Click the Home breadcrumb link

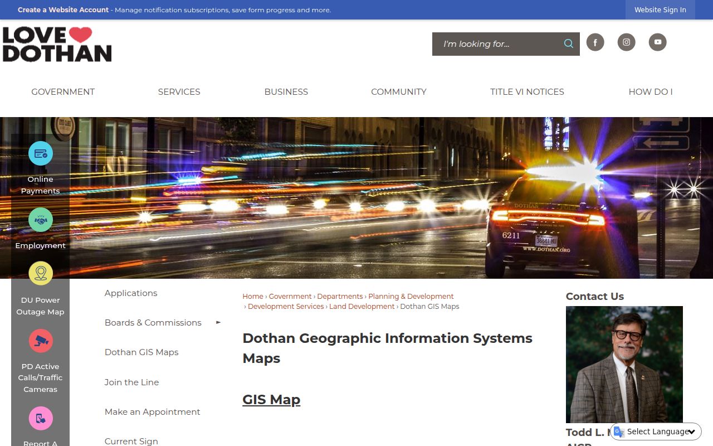pos(253,297)
